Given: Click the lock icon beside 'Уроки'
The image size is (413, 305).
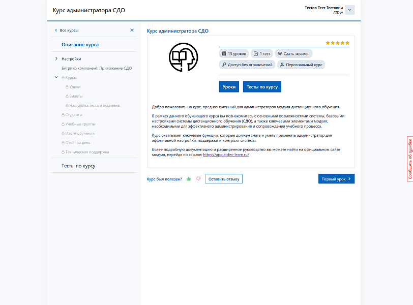Looking at the screenshot, I should (x=67, y=87).
